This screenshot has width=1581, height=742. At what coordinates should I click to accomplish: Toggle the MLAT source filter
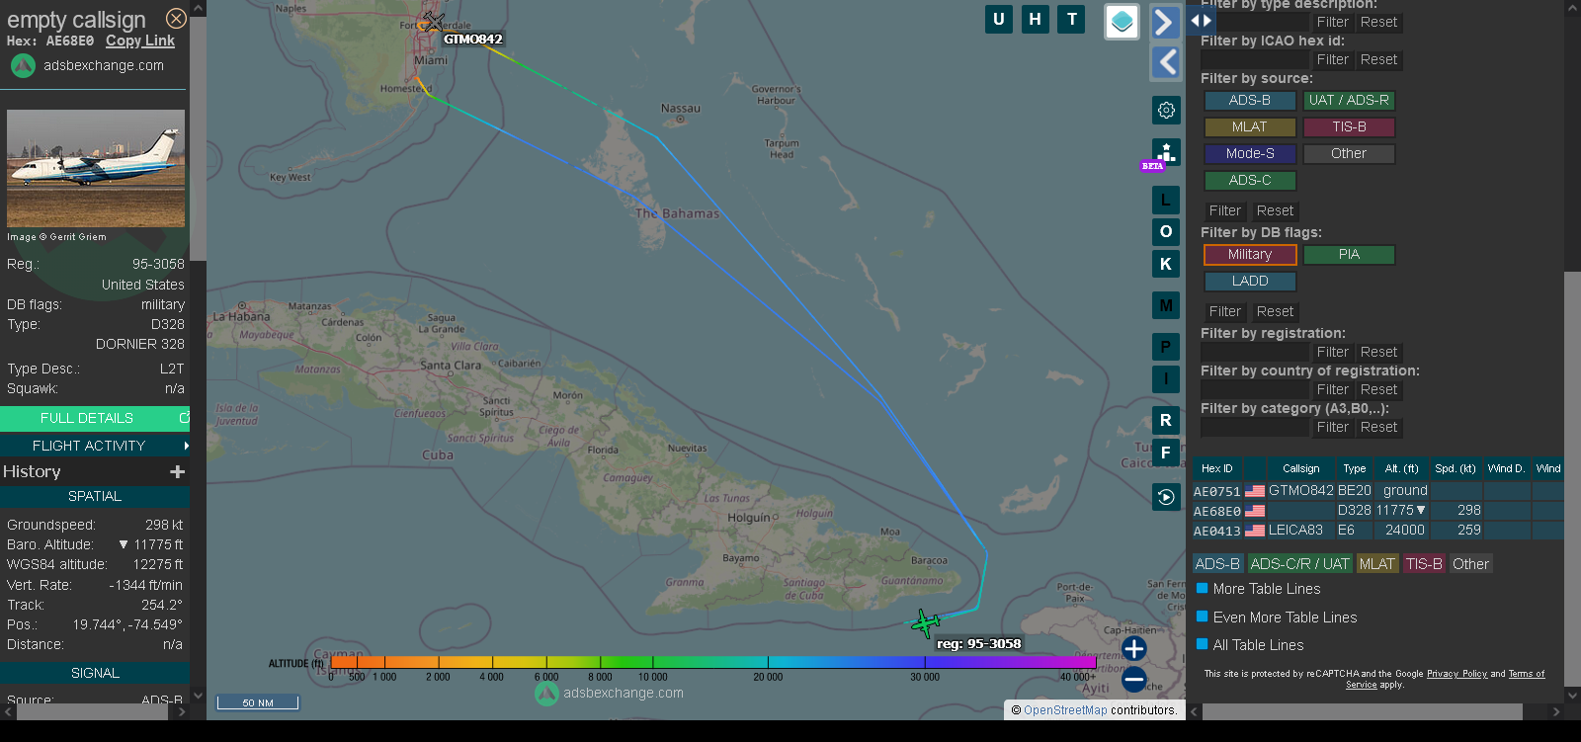click(x=1250, y=127)
